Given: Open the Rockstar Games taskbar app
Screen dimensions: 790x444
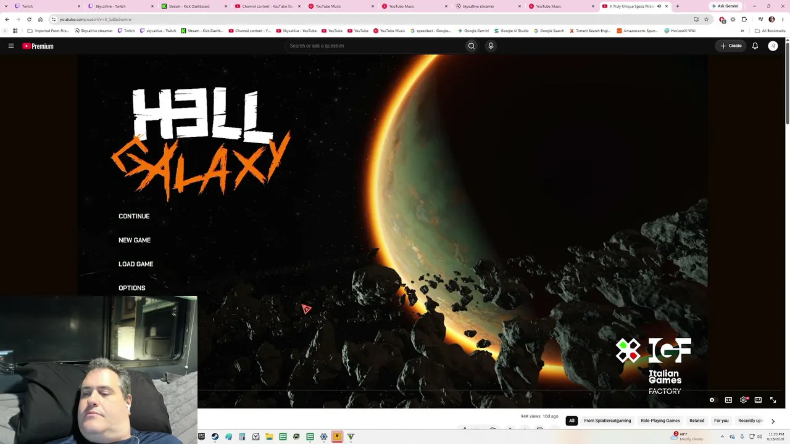Looking at the screenshot, I should (x=337, y=437).
